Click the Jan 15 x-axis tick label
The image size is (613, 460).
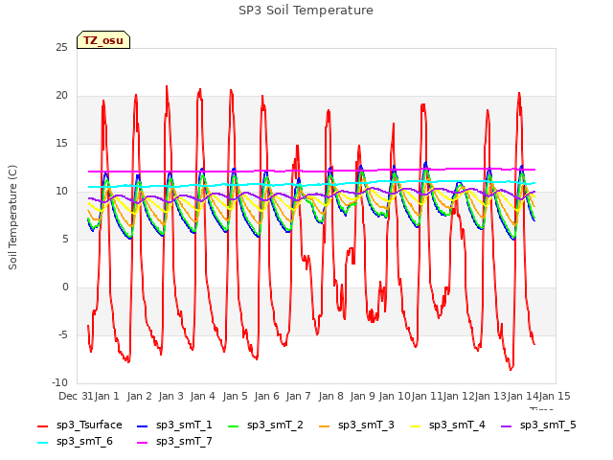pos(555,396)
